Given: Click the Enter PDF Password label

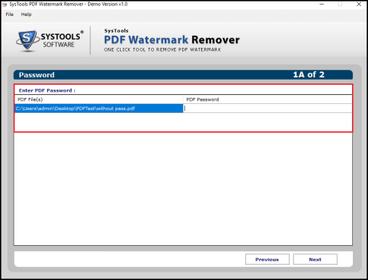Looking at the screenshot, I should pyautogui.click(x=47, y=90).
